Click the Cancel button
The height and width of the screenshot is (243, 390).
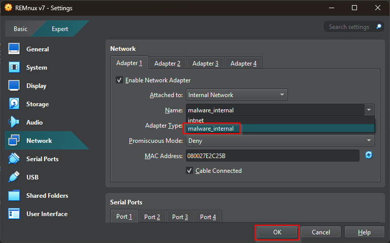tap(321, 232)
